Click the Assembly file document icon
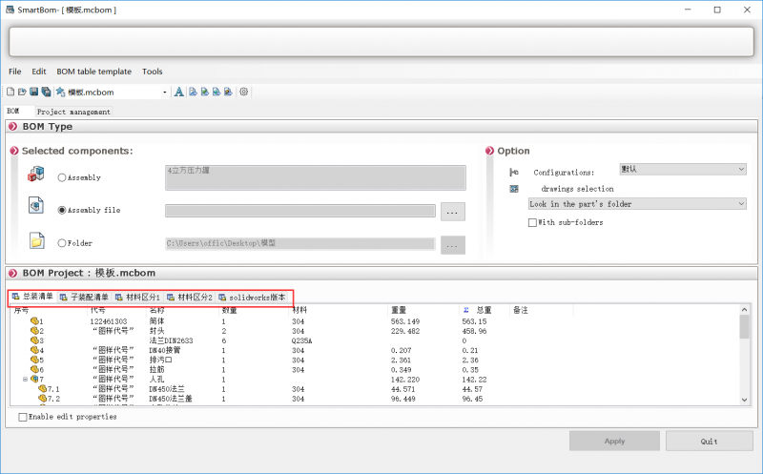This screenshot has width=763, height=474. pos(36,205)
